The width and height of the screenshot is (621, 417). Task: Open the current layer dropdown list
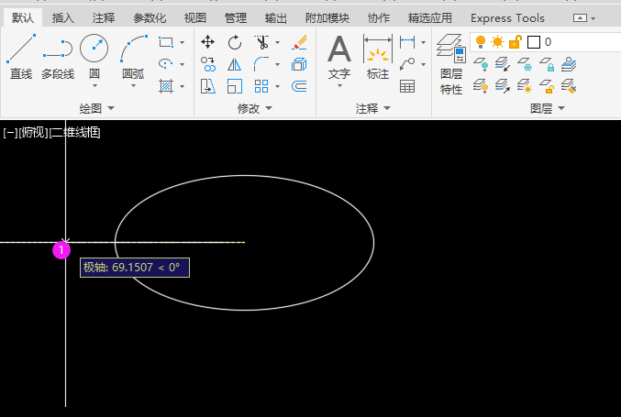tap(546, 42)
